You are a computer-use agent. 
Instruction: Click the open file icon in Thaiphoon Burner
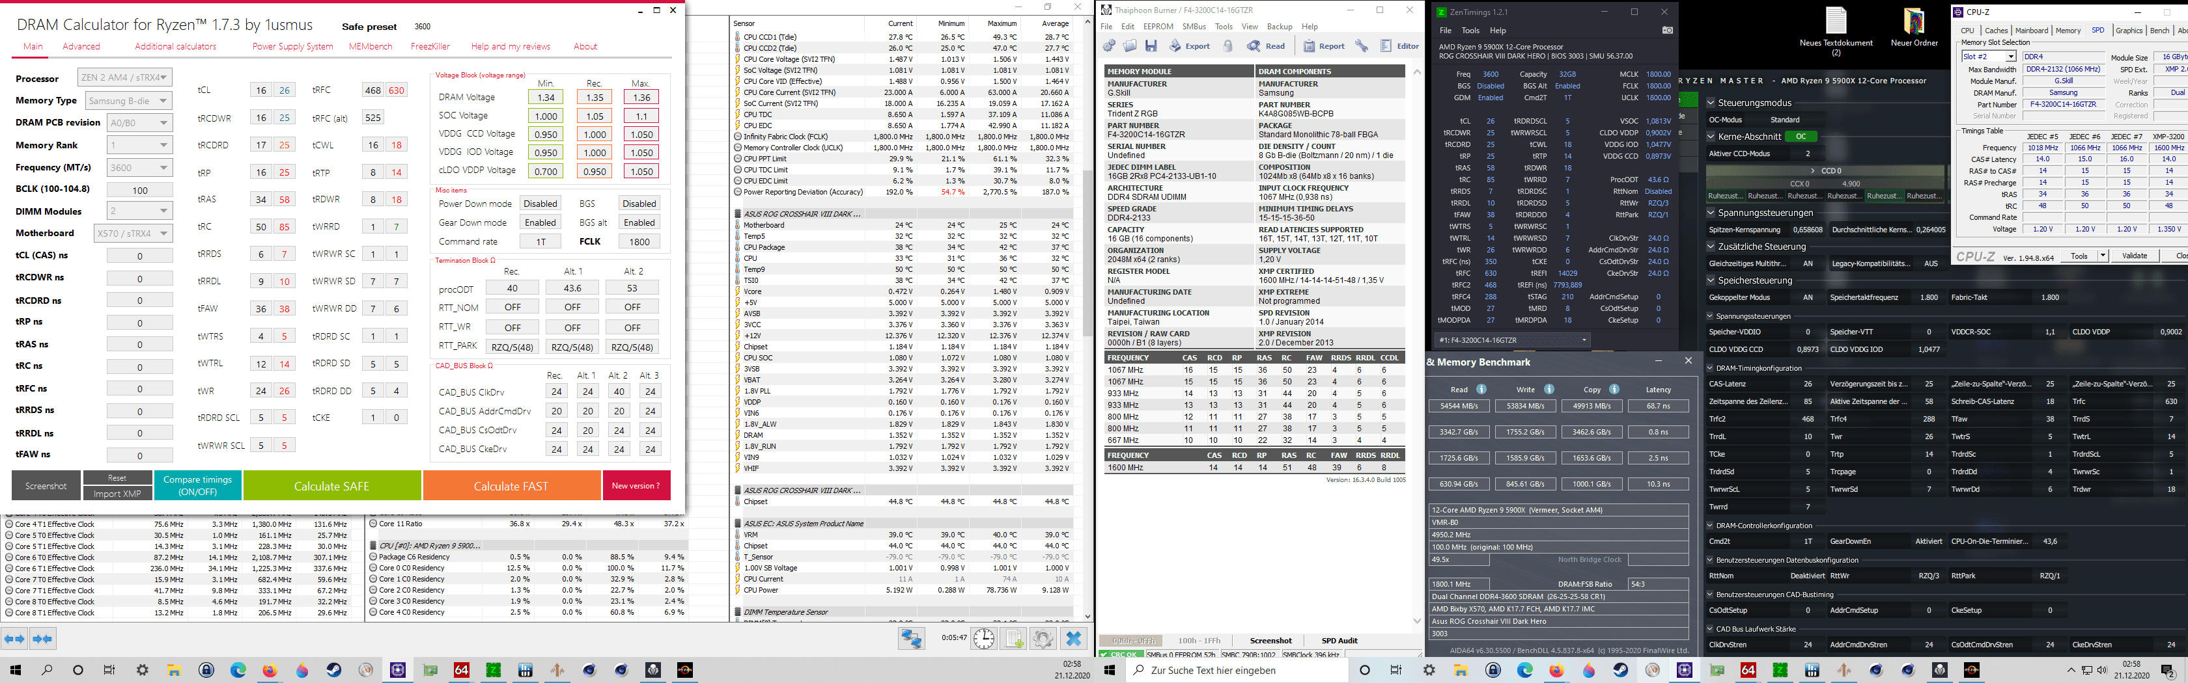tap(1130, 46)
